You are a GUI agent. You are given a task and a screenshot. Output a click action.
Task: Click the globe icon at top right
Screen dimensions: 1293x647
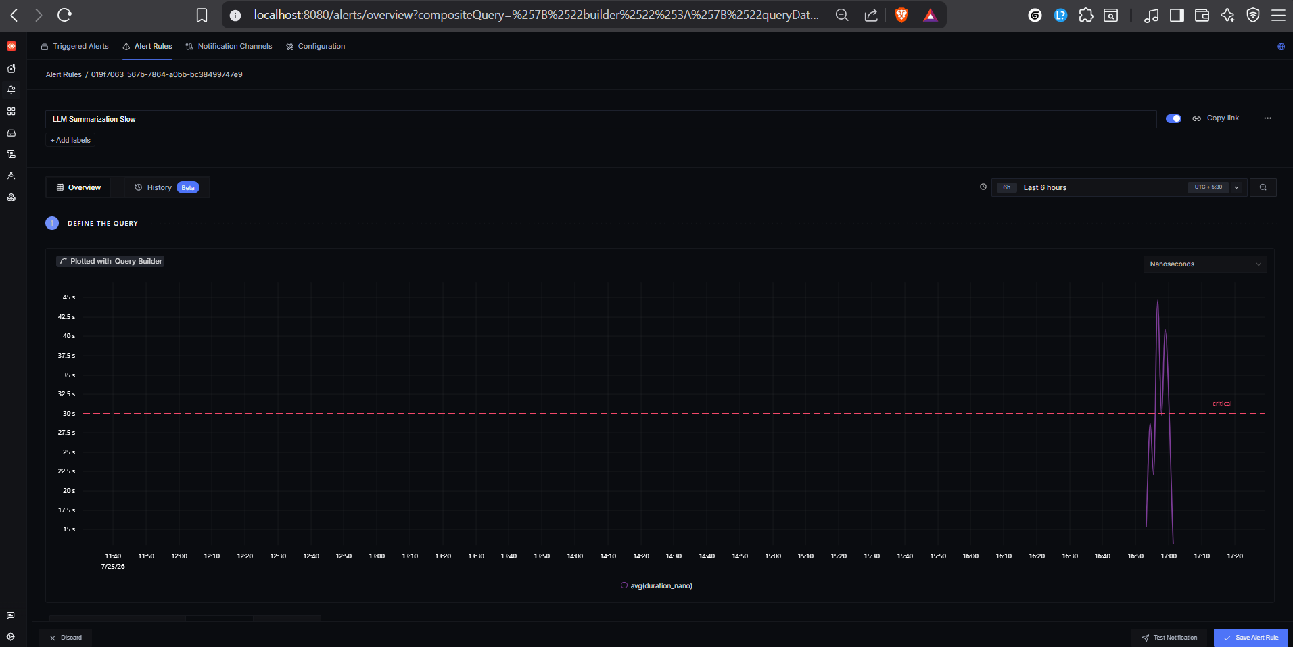(x=1281, y=47)
